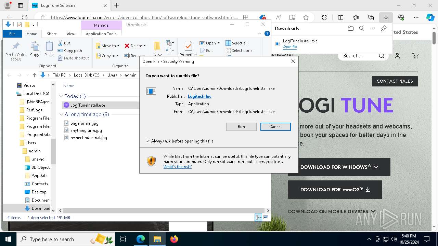Screen dimensions: 438x246
Task: Click the Up arrow in Explorer navigation
Action: [34, 75]
